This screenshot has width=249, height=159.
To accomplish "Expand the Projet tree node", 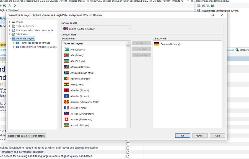I will click(10, 22).
